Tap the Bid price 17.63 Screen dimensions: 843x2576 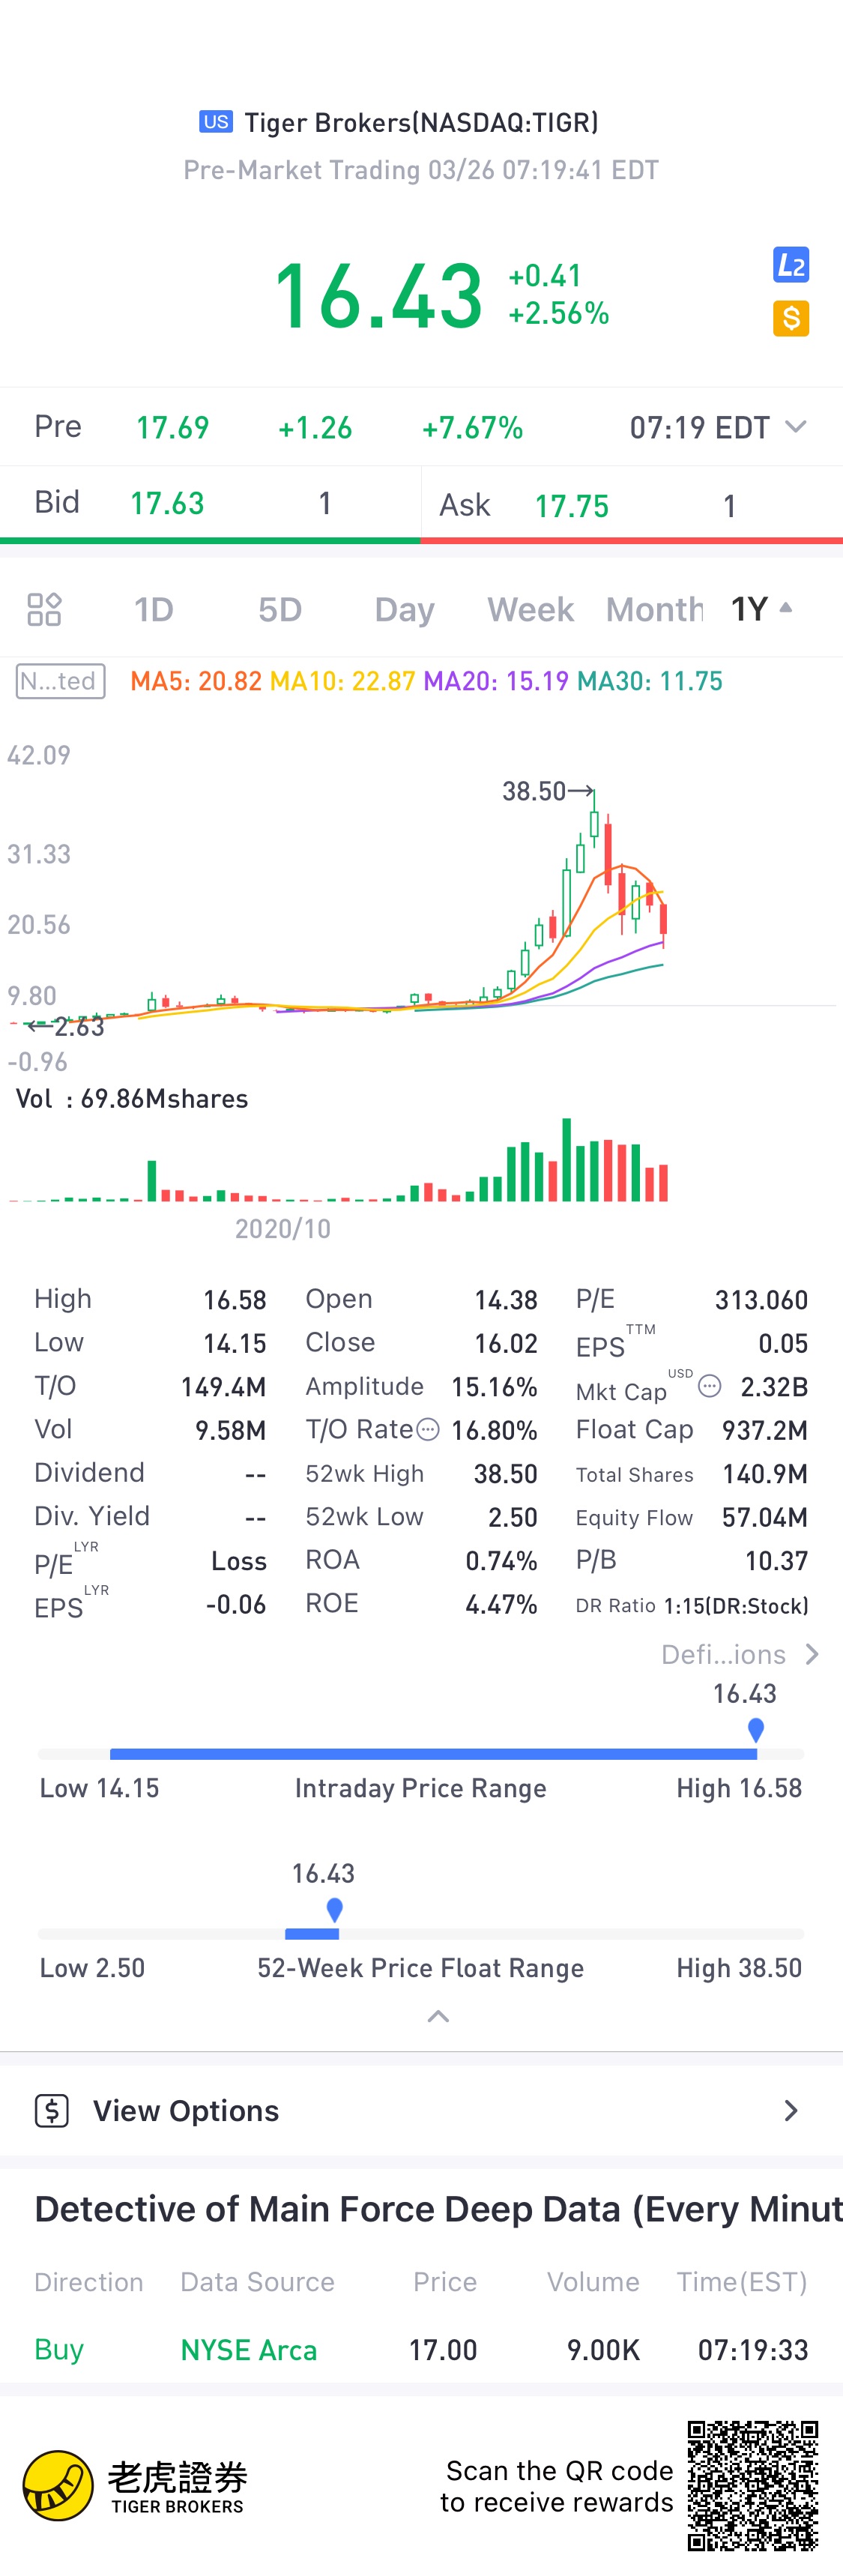(167, 503)
